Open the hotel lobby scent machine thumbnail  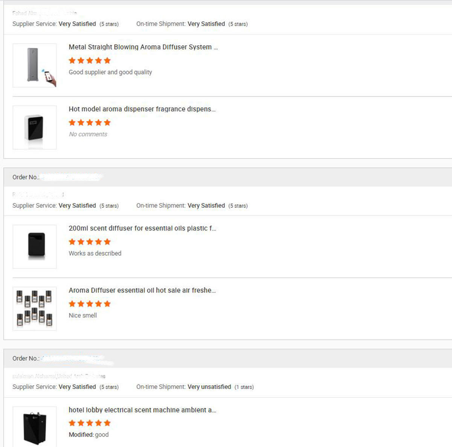pyautogui.click(x=35, y=427)
